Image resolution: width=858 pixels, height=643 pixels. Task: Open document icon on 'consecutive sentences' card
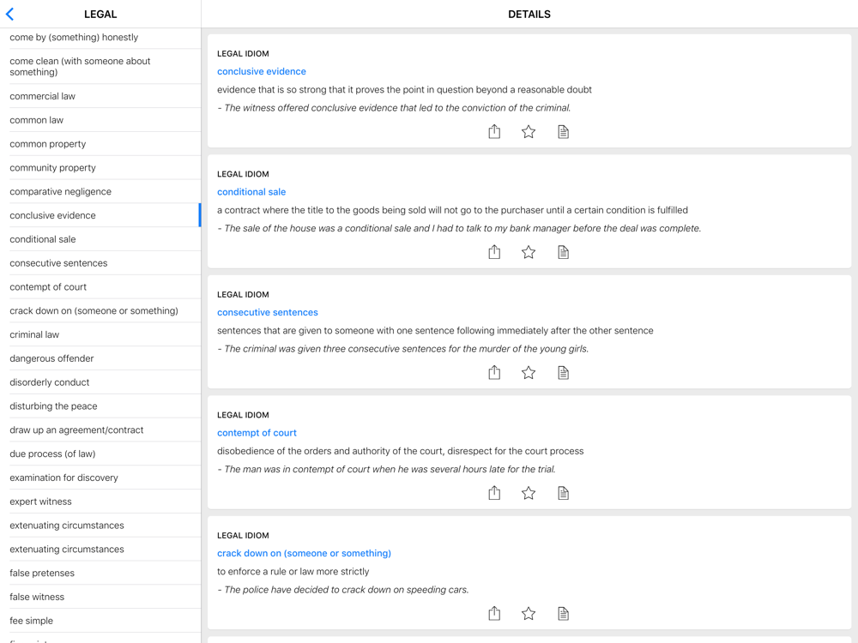pyautogui.click(x=563, y=372)
